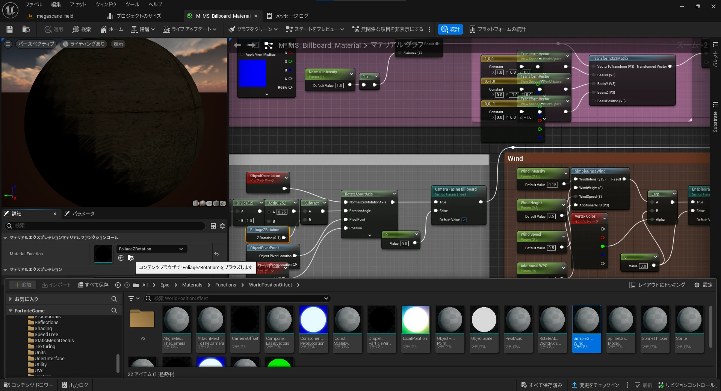Select the cube preview mesh
Image resolution: width=721 pixels, height=391 pixels.
[216, 203]
